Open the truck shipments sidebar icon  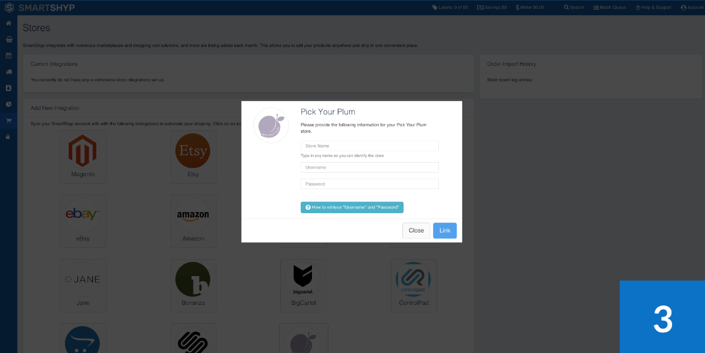(x=9, y=72)
